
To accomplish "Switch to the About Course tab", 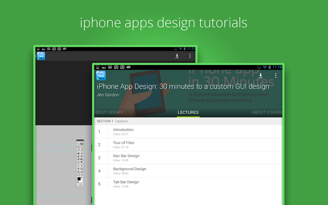I will coord(267,112).
